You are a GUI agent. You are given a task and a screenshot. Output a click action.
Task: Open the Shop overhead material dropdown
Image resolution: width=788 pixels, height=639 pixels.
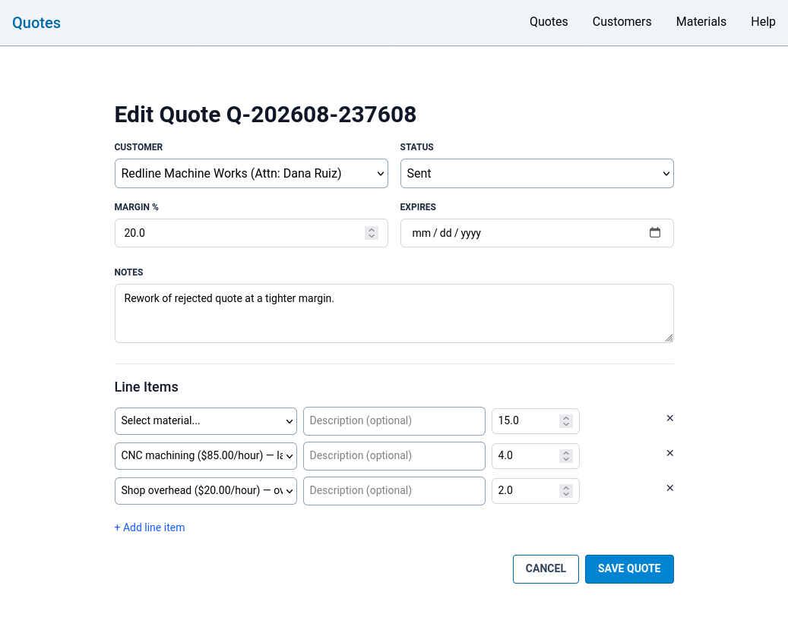point(205,491)
